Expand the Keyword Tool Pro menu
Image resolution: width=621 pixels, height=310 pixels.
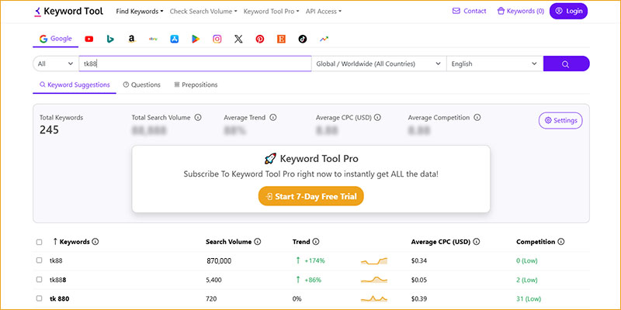point(271,12)
